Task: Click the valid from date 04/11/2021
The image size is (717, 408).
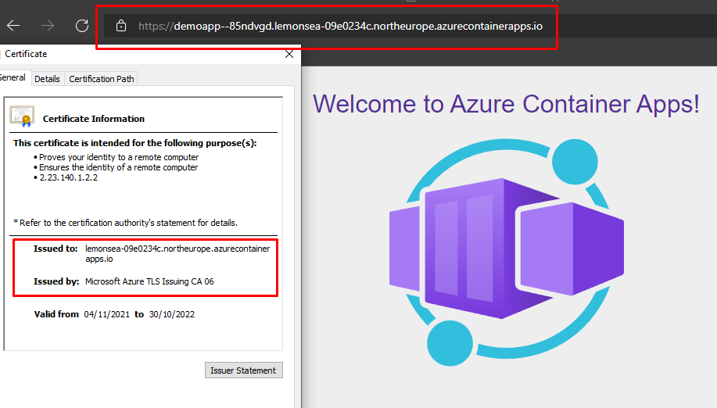Action: tap(106, 314)
